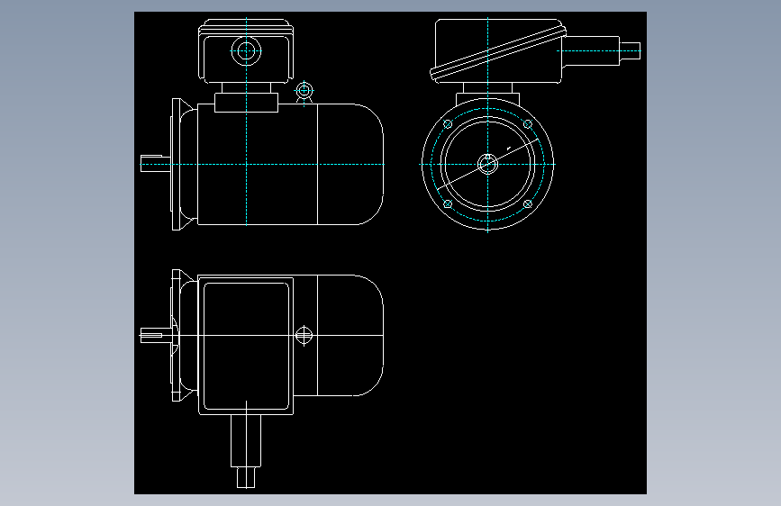Click the cable entry circle on terminal box

pyautogui.click(x=246, y=50)
